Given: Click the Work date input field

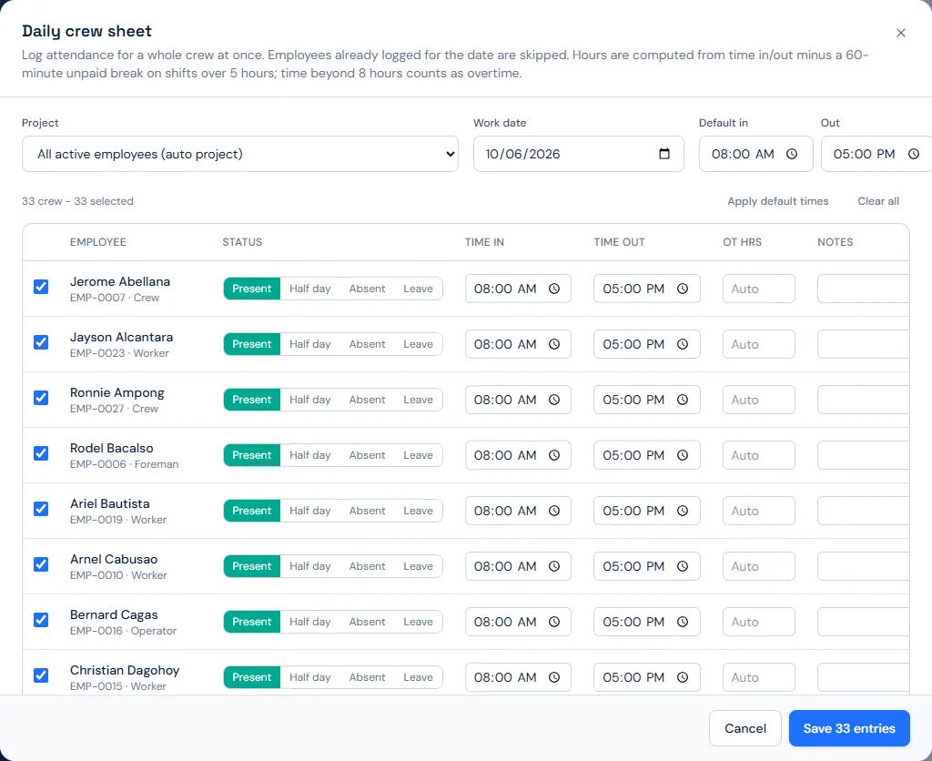Looking at the screenshot, I should (x=578, y=154).
